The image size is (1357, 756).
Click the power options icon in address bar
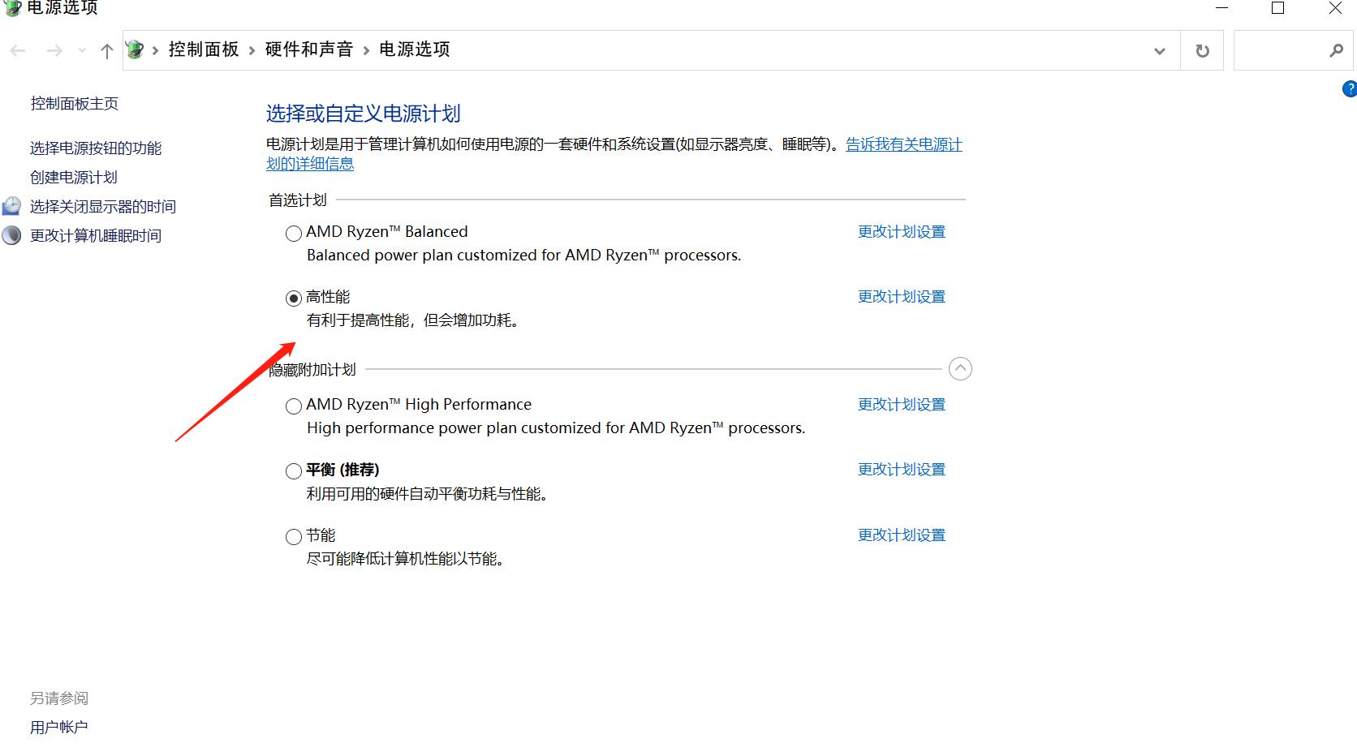(136, 49)
